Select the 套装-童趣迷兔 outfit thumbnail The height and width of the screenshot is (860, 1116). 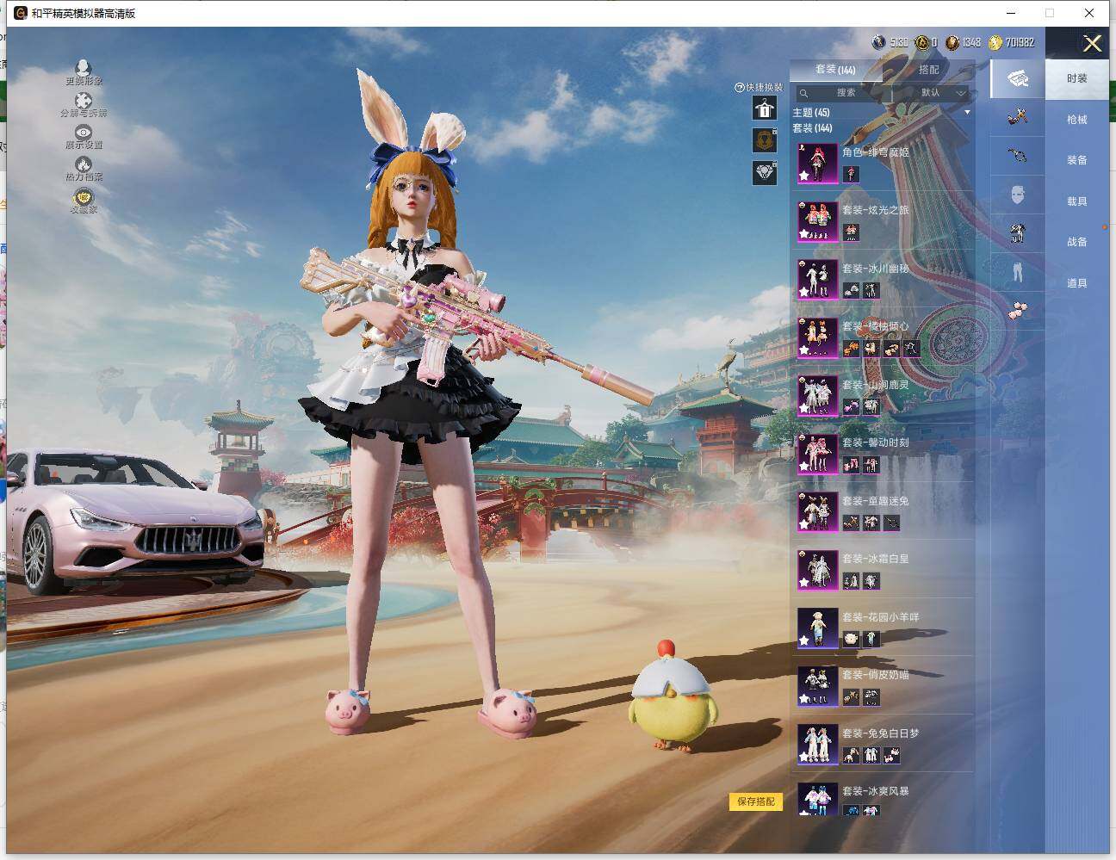pyautogui.click(x=817, y=511)
